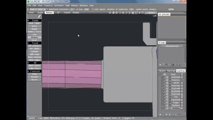This screenshot has height=120, width=213.
Task: Click the move group arrows icon
Action: tap(170, 65)
